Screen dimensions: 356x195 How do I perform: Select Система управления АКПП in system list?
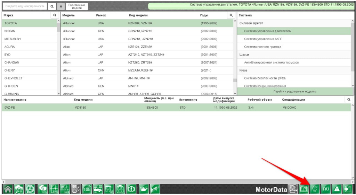pyautogui.click(x=263, y=39)
